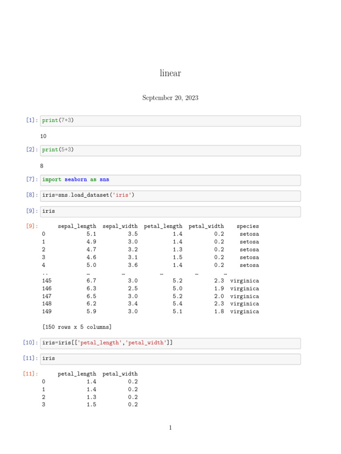The image size is (341, 454).
Task: Click the cell [11] input containing iris
Action: [x=170, y=359]
